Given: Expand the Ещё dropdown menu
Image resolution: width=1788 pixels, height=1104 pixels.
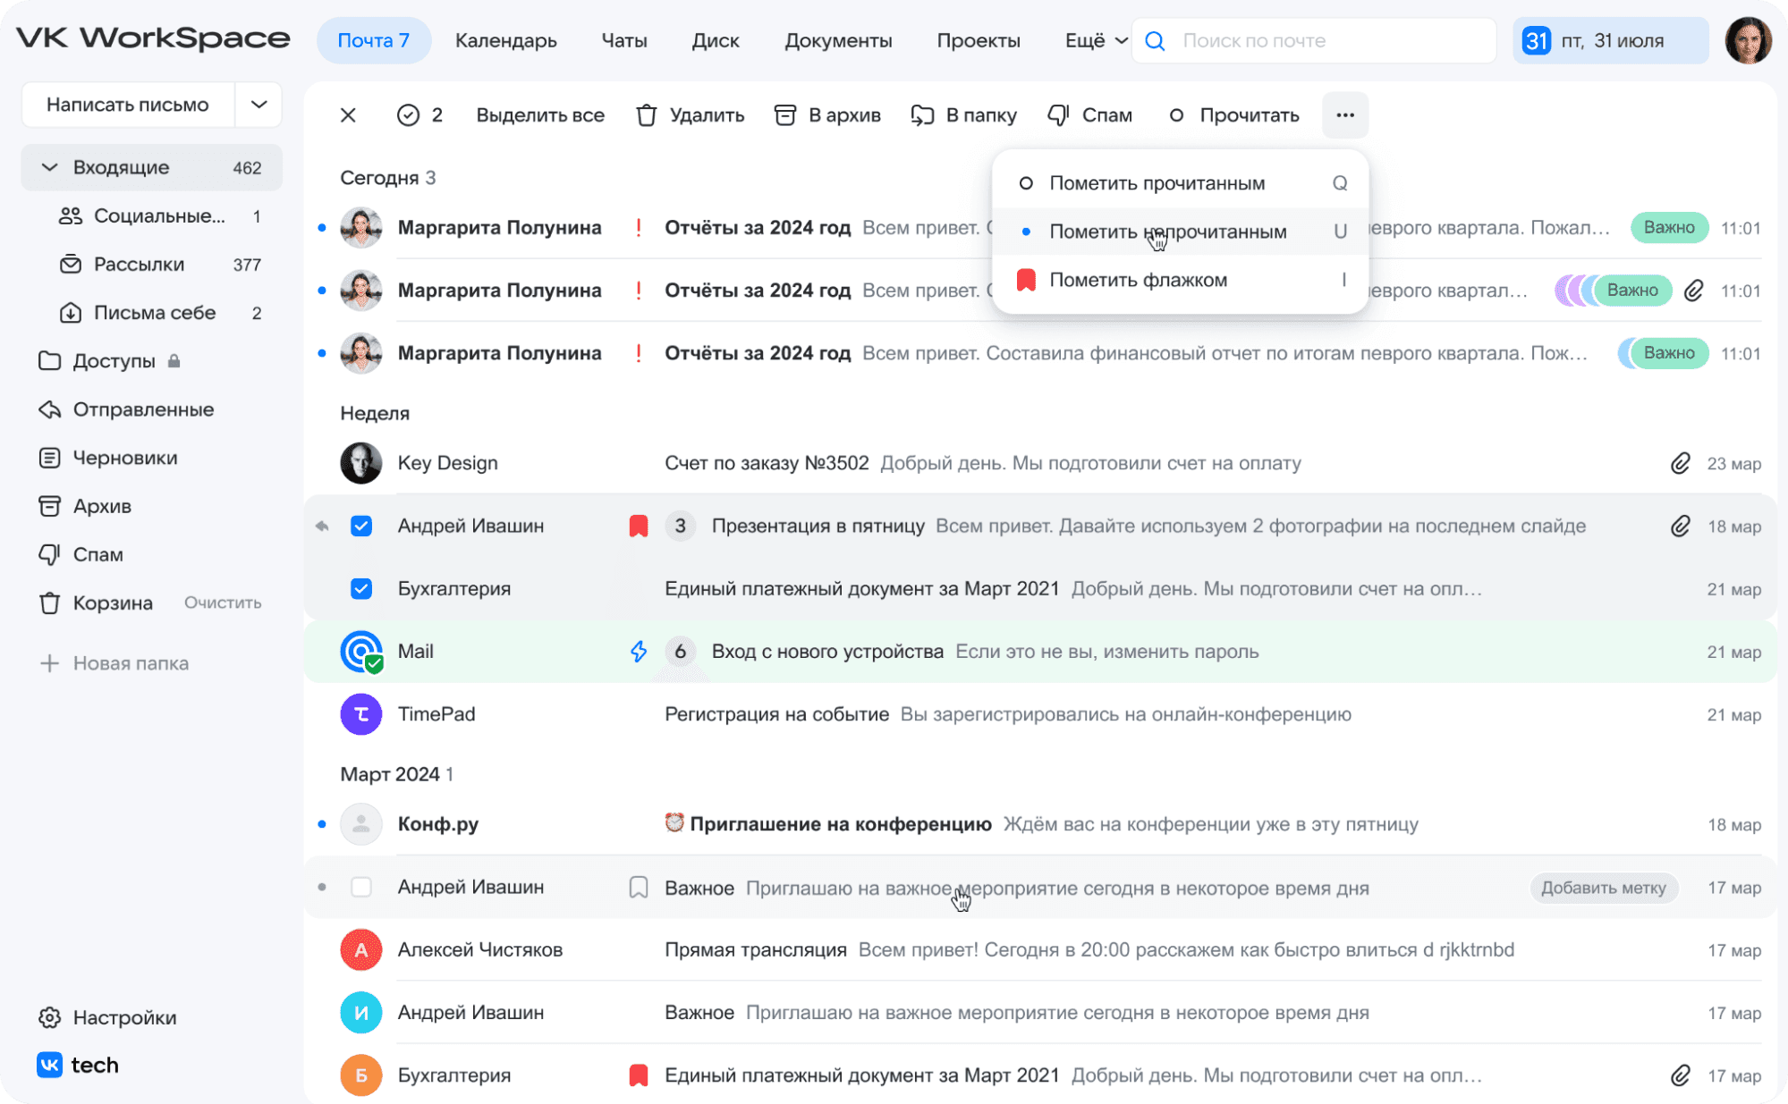Looking at the screenshot, I should coord(1096,41).
